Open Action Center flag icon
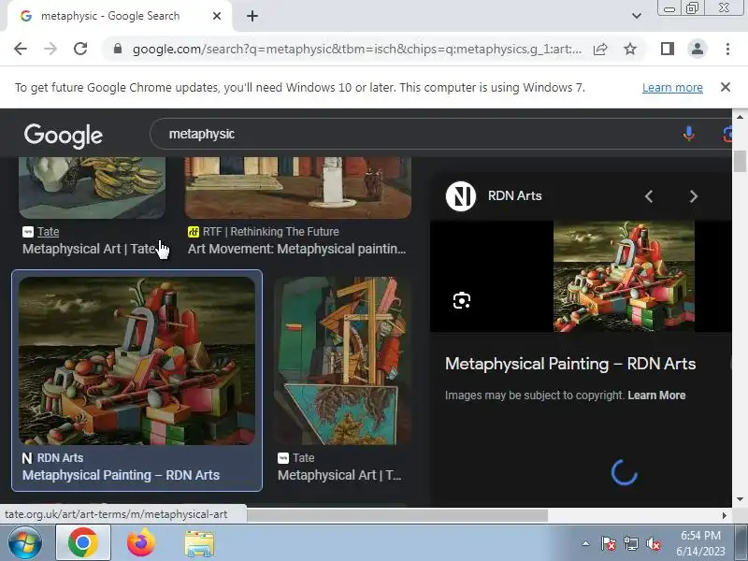The image size is (748, 561). tap(609, 543)
